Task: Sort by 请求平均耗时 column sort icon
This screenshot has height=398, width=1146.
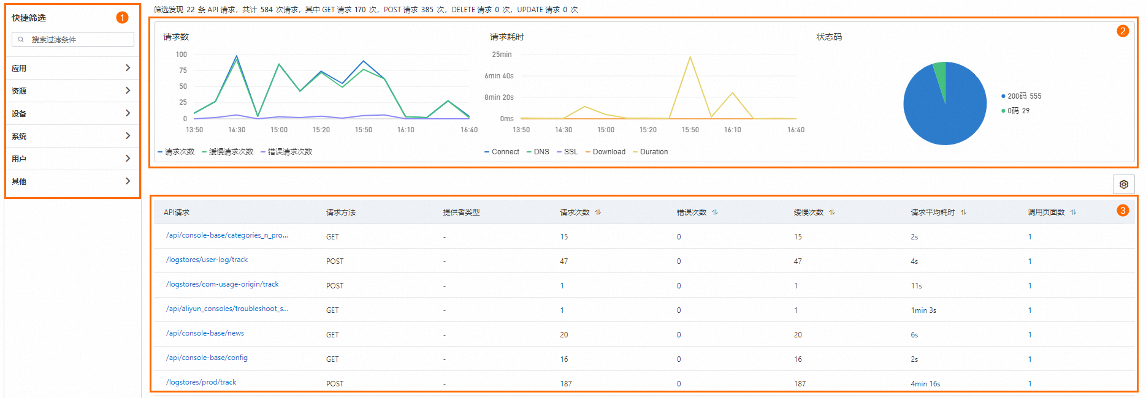Action: coord(963,212)
